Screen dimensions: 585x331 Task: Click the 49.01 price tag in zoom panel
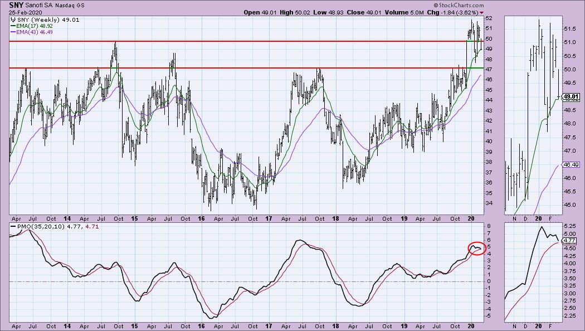coord(571,97)
